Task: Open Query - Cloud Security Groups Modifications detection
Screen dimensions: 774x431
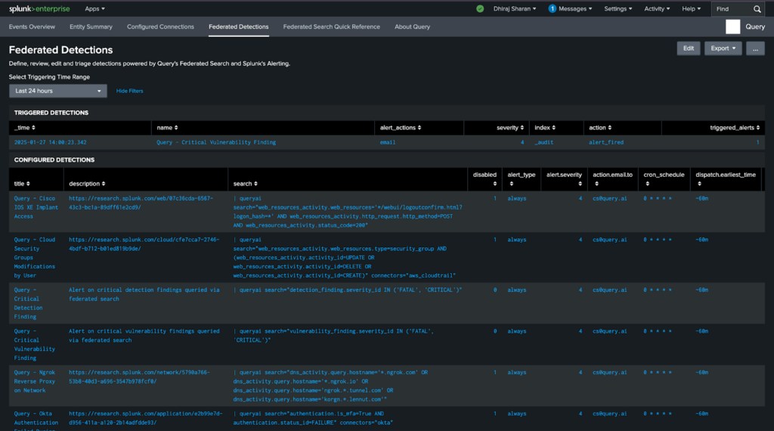Action: pos(35,257)
